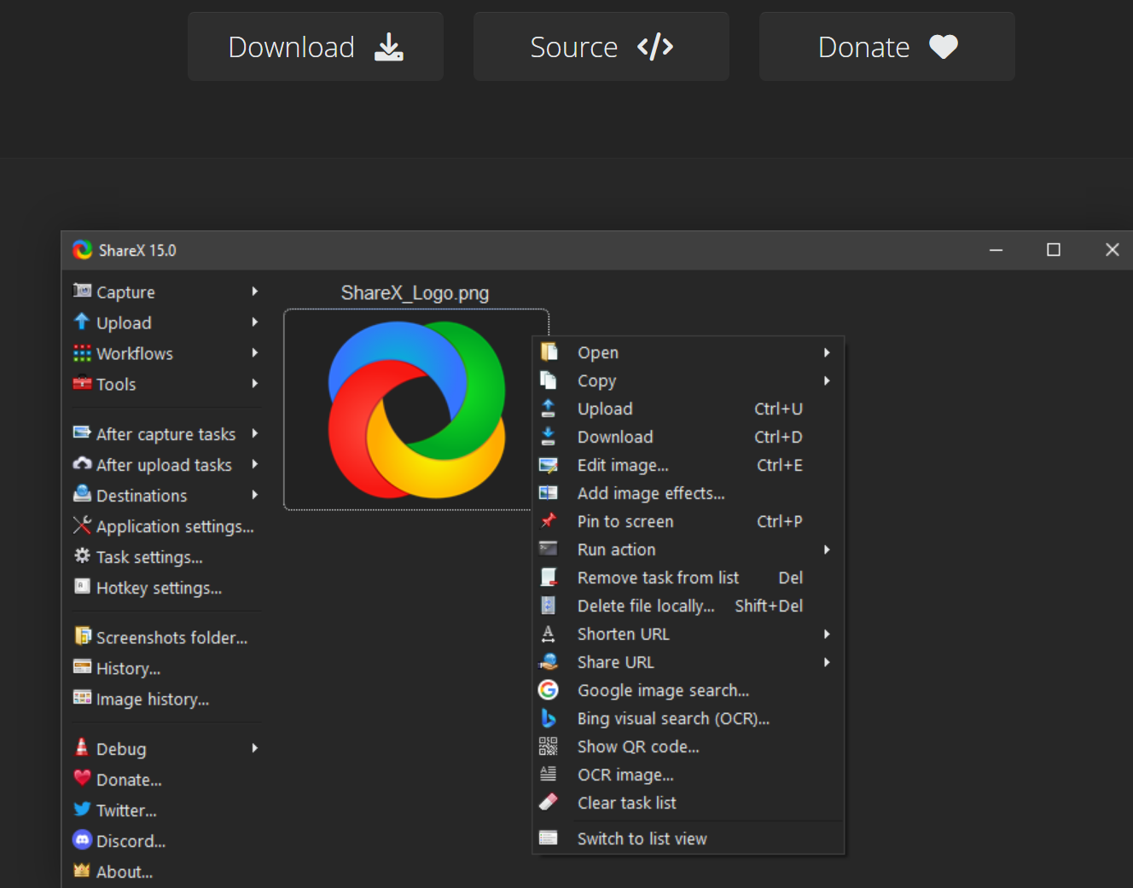Viewport: 1133px width, 888px height.
Task: Expand the Upload submenu arrow in sidebar
Action: point(254,322)
